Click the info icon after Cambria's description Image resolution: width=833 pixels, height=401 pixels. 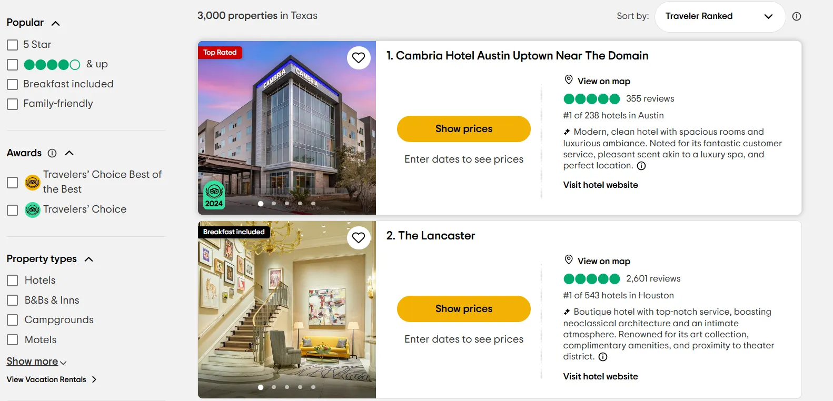pyautogui.click(x=641, y=166)
